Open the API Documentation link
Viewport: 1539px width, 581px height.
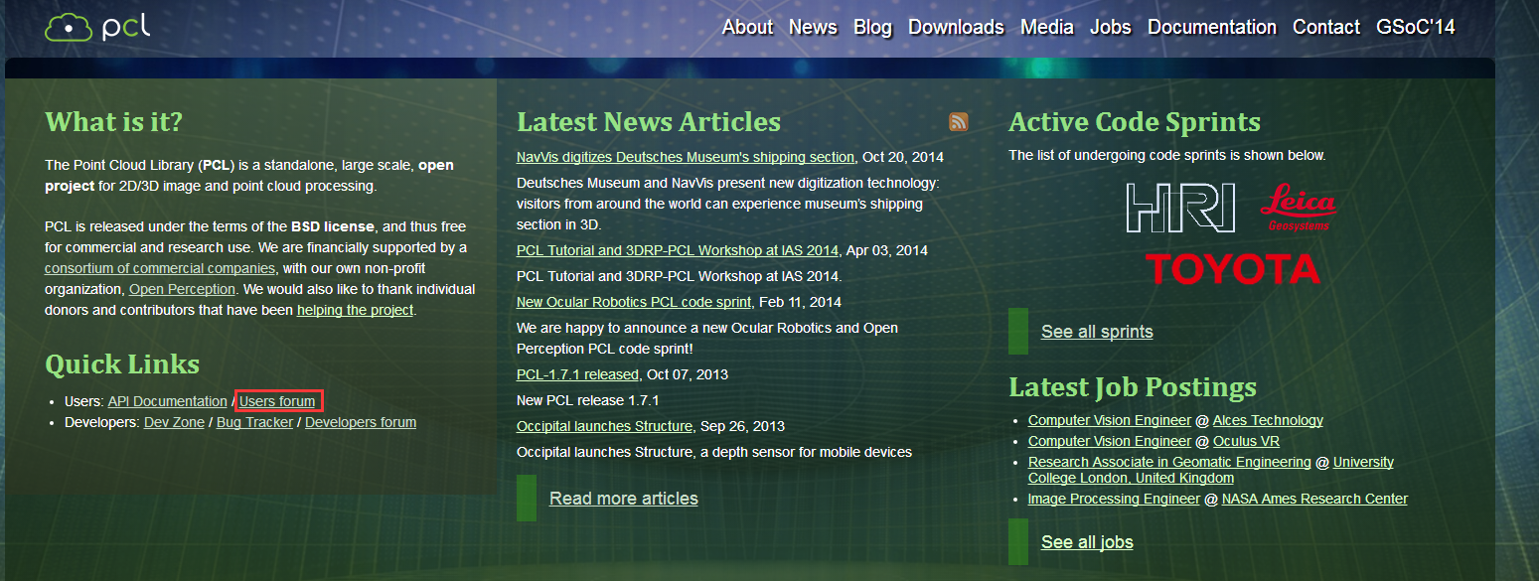(x=167, y=401)
